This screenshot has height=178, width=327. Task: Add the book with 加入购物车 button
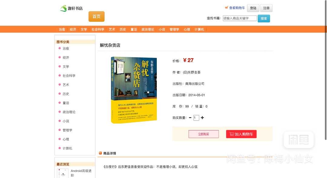(241, 134)
